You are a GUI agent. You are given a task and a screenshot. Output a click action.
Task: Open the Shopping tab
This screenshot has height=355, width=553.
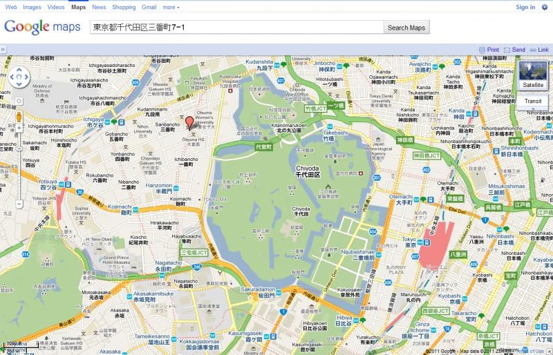click(x=124, y=7)
